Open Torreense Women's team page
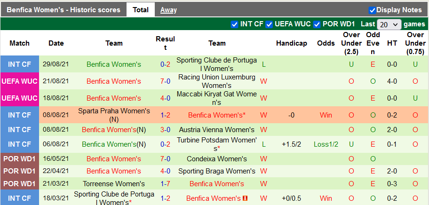The image size is (429, 205). click(x=114, y=184)
